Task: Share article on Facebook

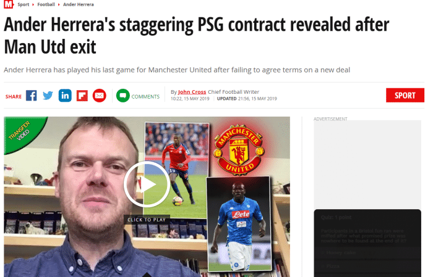Action: [x=31, y=96]
